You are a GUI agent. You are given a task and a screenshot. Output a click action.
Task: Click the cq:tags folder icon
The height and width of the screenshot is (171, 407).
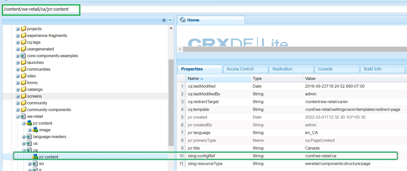23,42
